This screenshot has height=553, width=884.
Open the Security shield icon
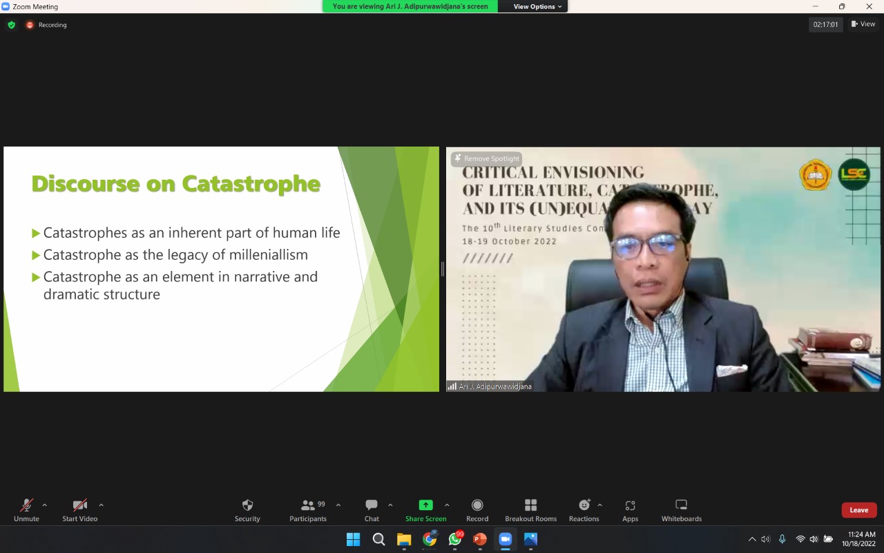(x=247, y=505)
